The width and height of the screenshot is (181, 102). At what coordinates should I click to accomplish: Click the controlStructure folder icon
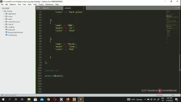pyautogui.click(x=7, y=22)
